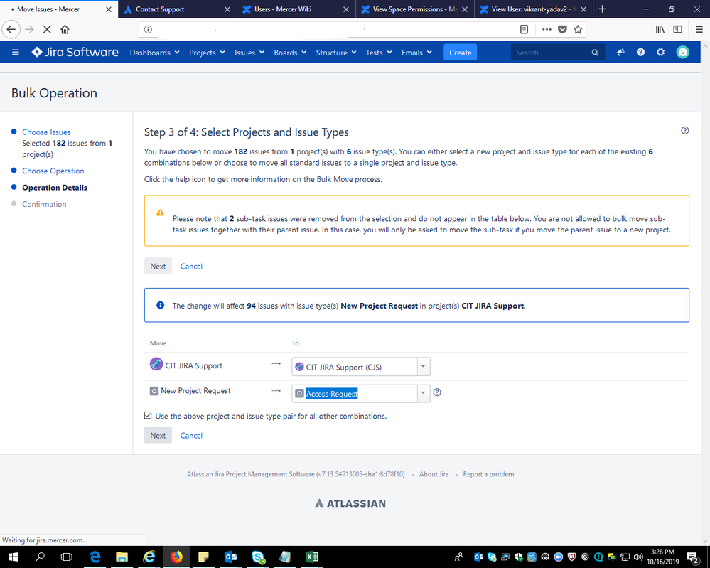Open File Explorer from the taskbar

pos(122,557)
